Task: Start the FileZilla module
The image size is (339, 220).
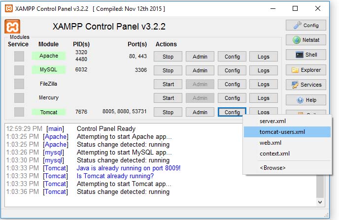Action: pyautogui.click(x=168, y=84)
